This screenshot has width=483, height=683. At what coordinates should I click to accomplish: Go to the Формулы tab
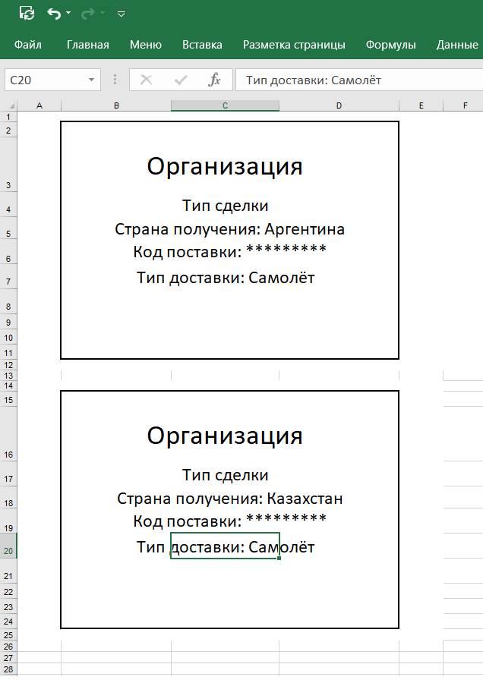(x=390, y=45)
